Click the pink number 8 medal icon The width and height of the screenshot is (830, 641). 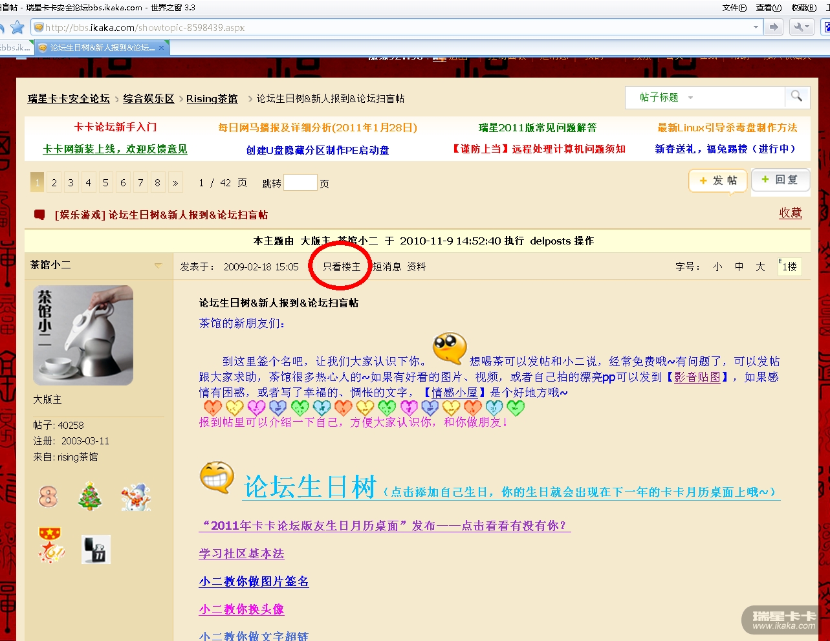[x=49, y=497]
